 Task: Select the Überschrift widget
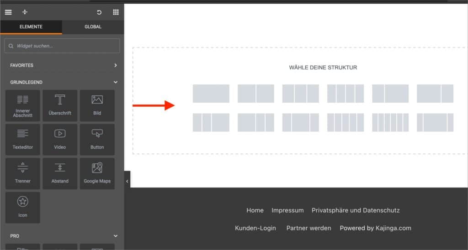click(60, 106)
